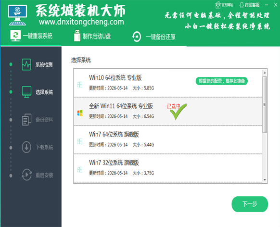
Task: Click the scrollbar up arrow
Action: (x=265, y=73)
